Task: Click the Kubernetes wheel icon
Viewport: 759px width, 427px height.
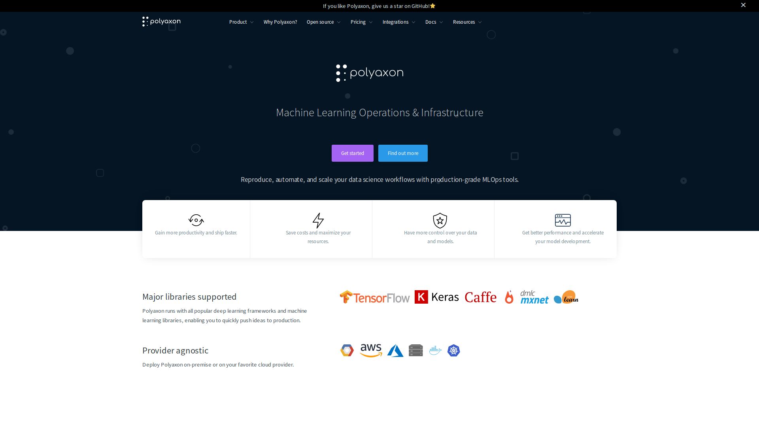Action: pyautogui.click(x=453, y=350)
